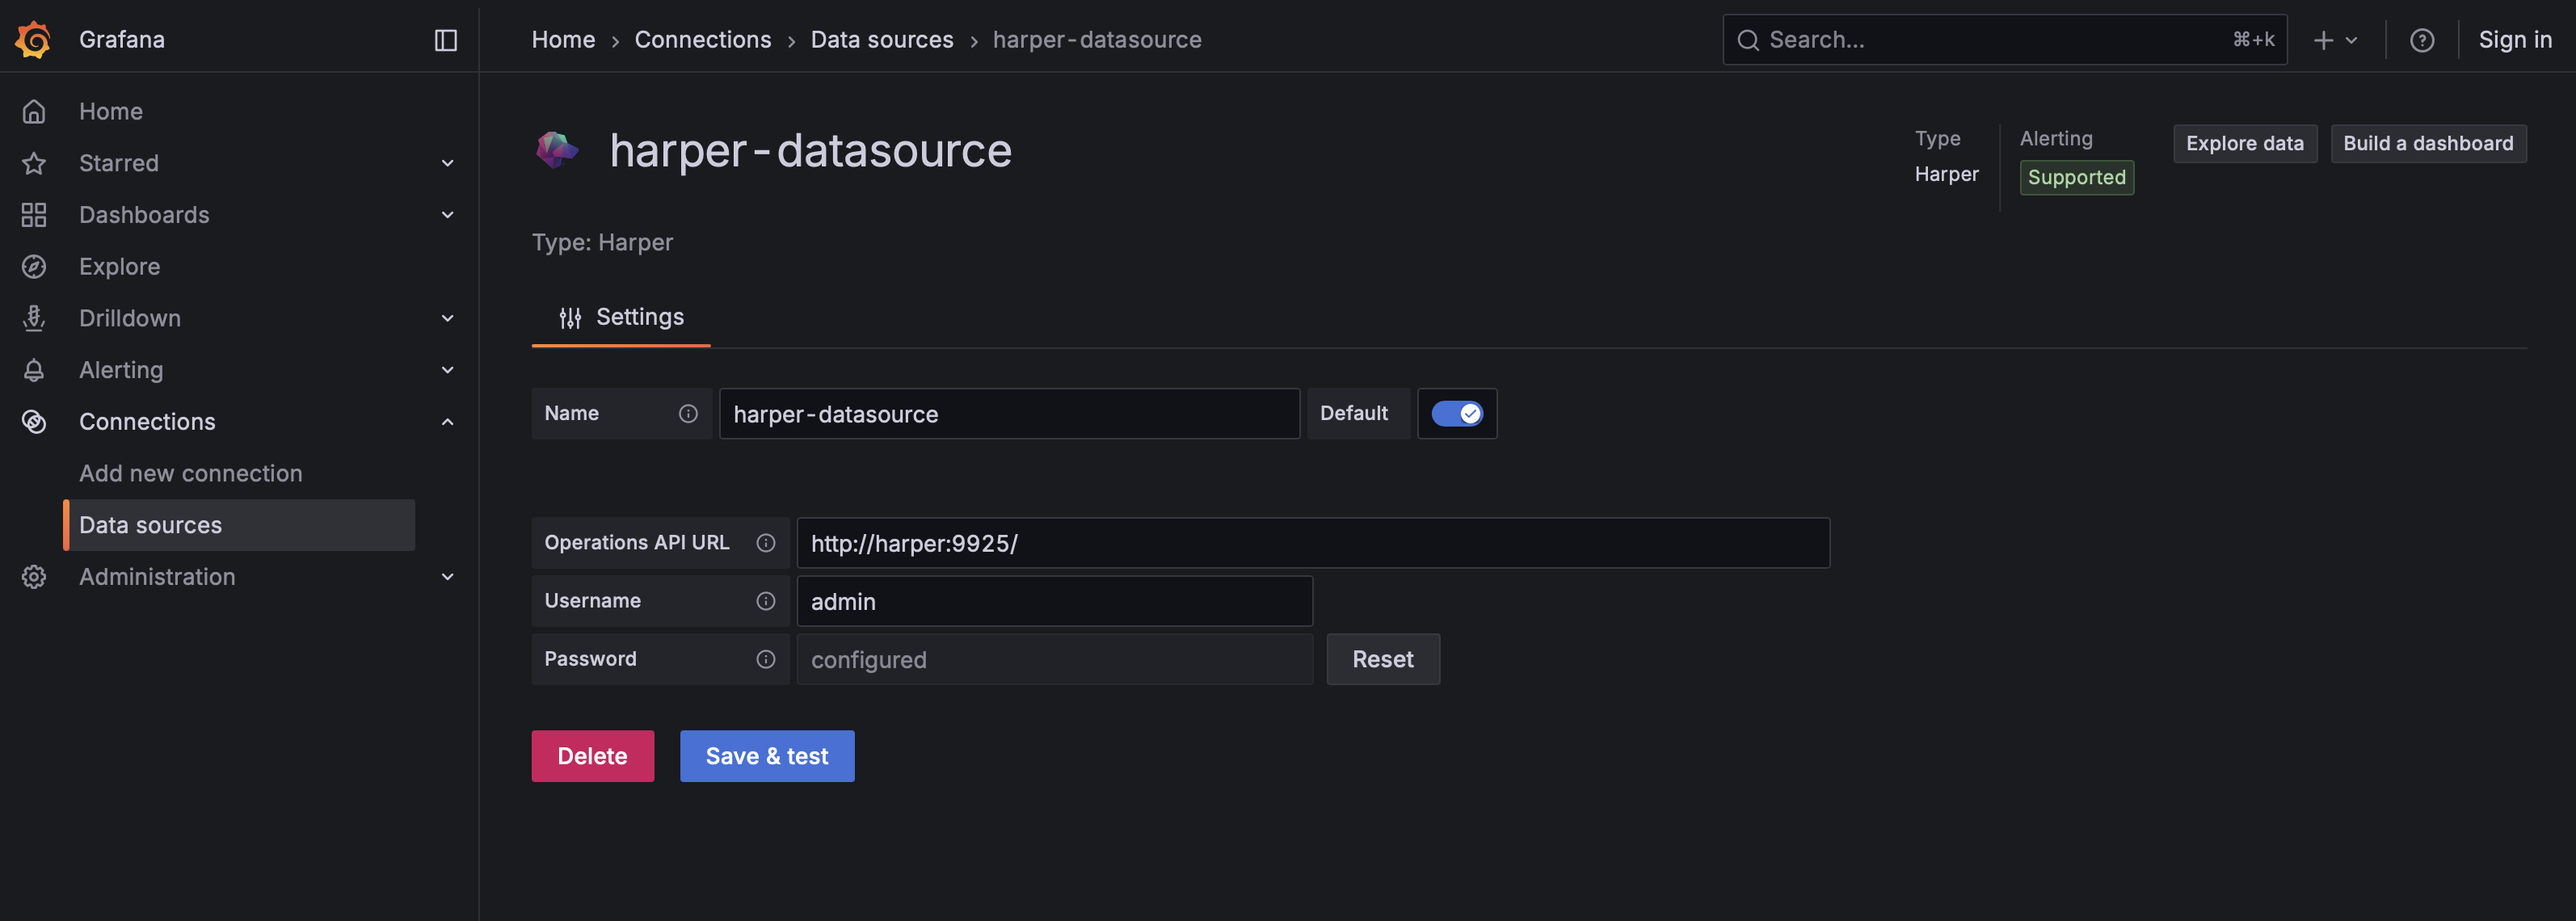This screenshot has width=2576, height=921.
Task: Expand the Alerting section chevron
Action: (448, 370)
